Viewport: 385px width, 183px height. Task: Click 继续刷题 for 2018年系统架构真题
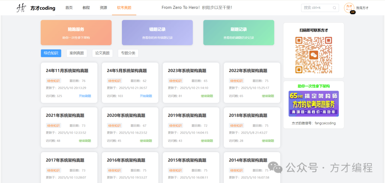click(x=268, y=141)
